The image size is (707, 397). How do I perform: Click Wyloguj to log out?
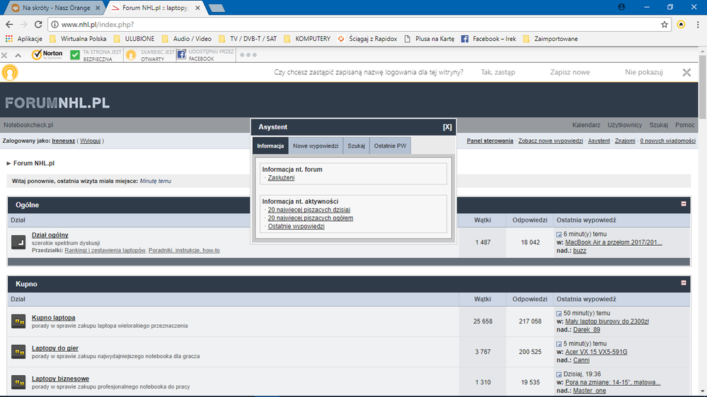point(90,141)
